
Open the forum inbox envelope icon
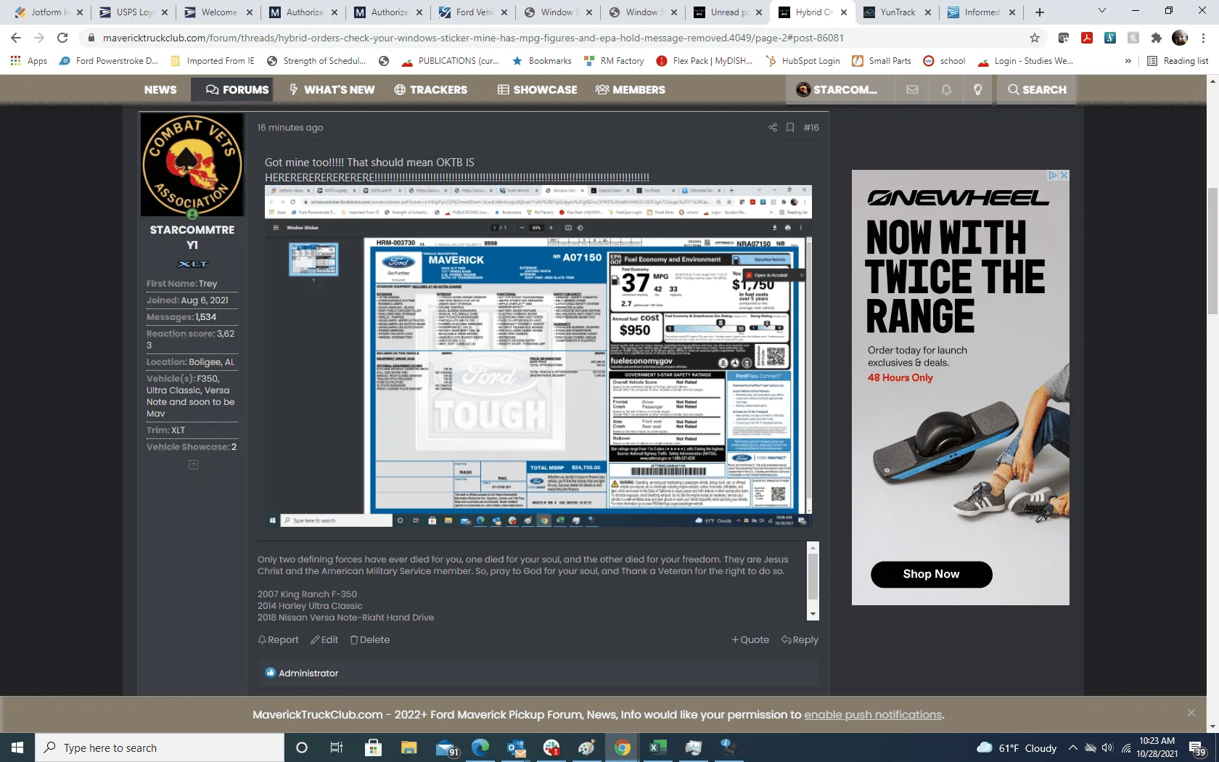pyautogui.click(x=912, y=90)
